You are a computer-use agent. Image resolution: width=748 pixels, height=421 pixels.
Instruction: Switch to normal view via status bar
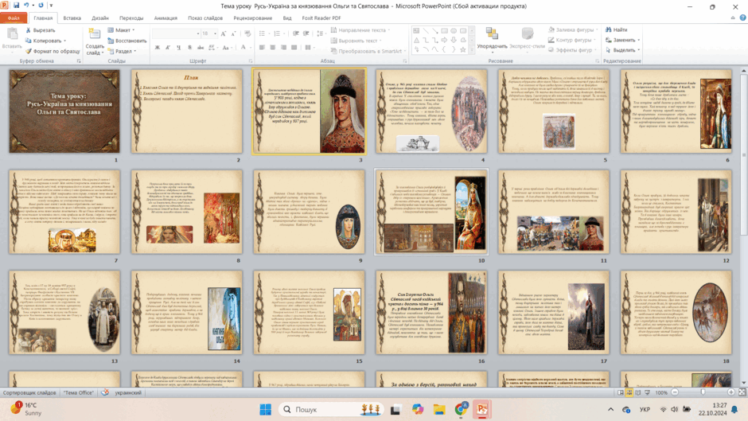(x=620, y=392)
